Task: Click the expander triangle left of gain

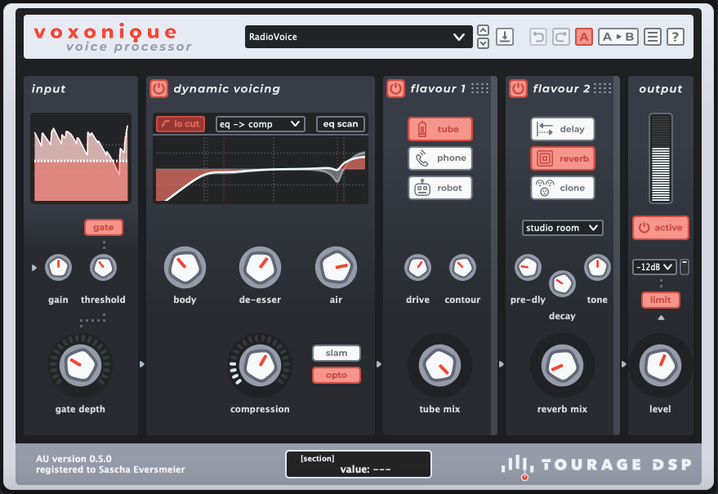Action: (34, 267)
